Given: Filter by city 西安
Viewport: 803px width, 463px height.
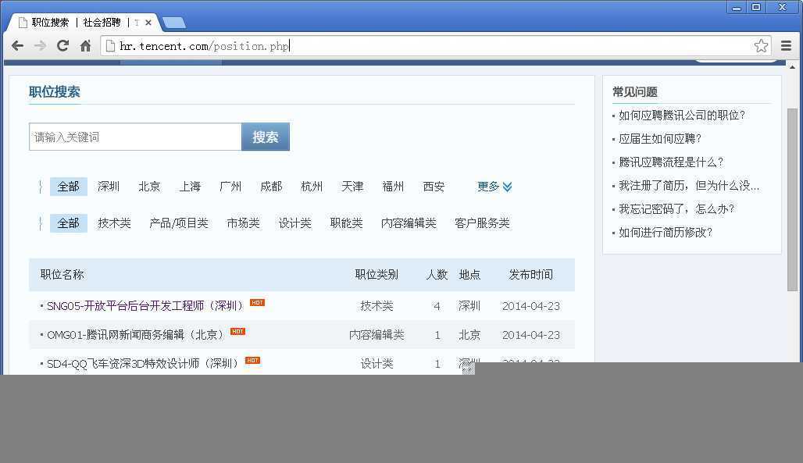Looking at the screenshot, I should tap(434, 187).
